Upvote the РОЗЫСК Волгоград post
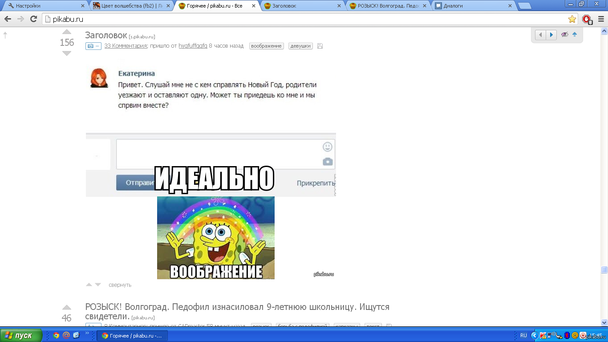 pyautogui.click(x=67, y=307)
